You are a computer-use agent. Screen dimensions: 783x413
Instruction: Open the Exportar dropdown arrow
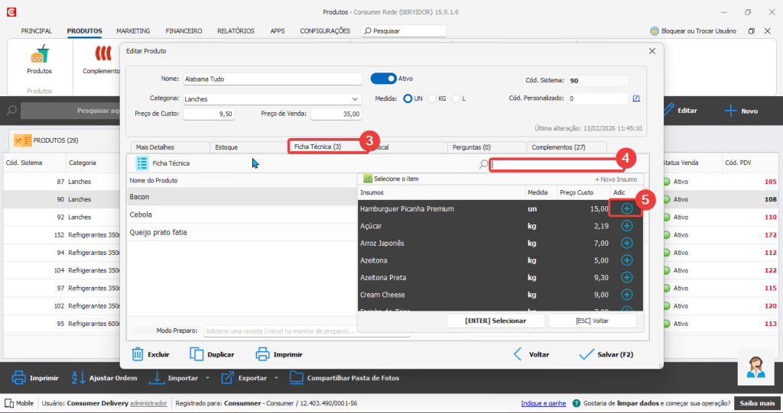pyautogui.click(x=276, y=378)
